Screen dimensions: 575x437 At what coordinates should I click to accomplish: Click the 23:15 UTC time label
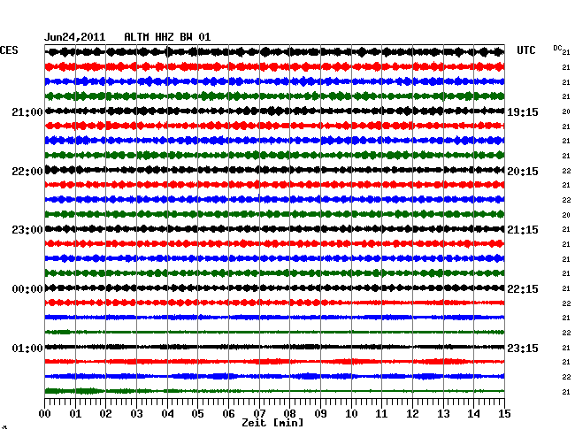point(523,348)
